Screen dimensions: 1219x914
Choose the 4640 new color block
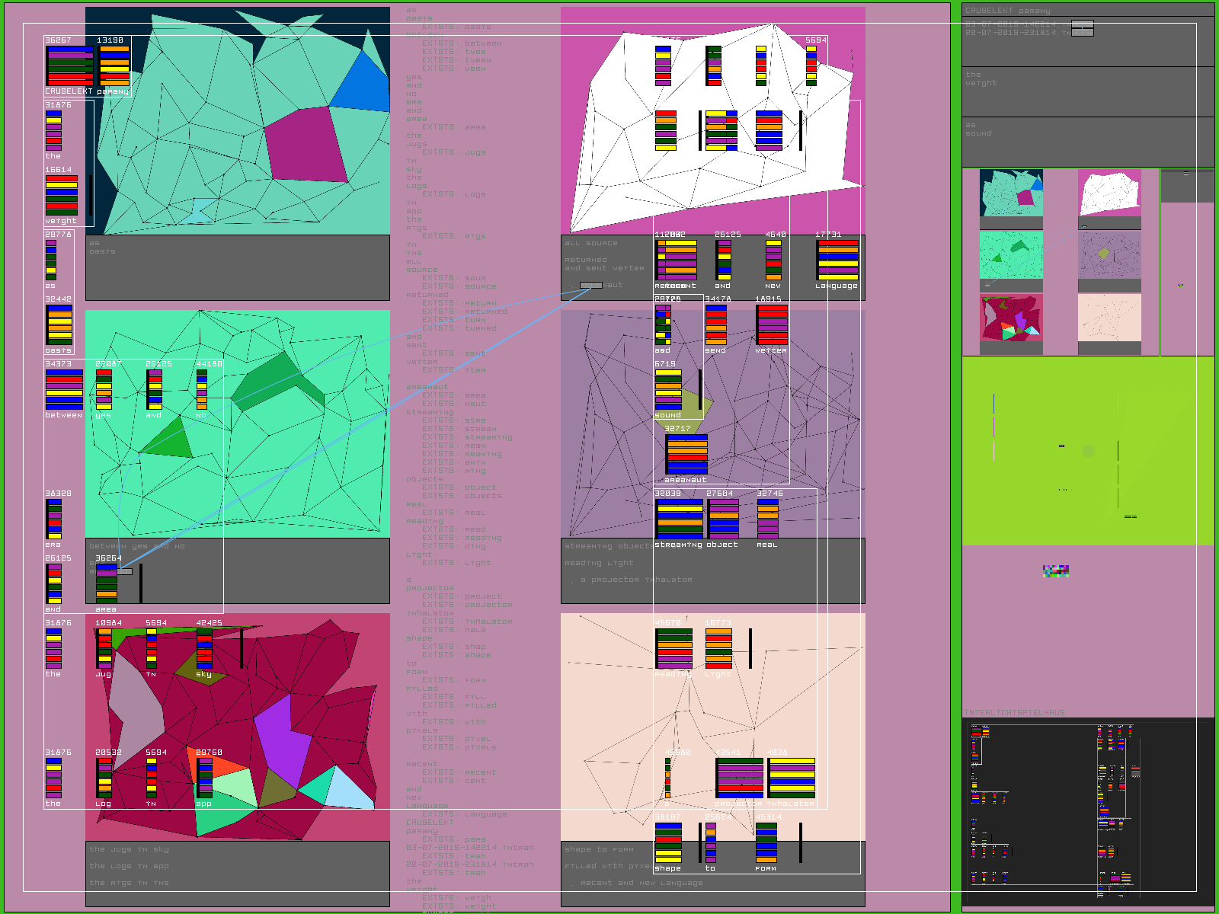(x=773, y=260)
